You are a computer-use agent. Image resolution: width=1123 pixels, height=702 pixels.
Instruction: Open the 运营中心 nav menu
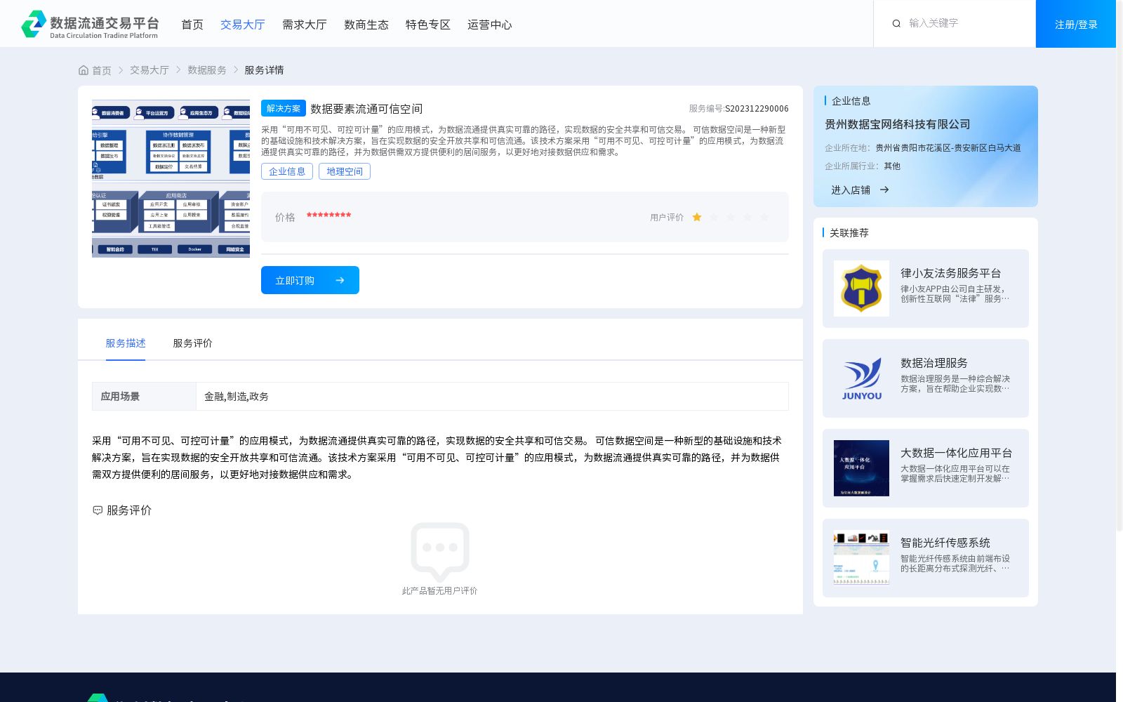pyautogui.click(x=490, y=25)
